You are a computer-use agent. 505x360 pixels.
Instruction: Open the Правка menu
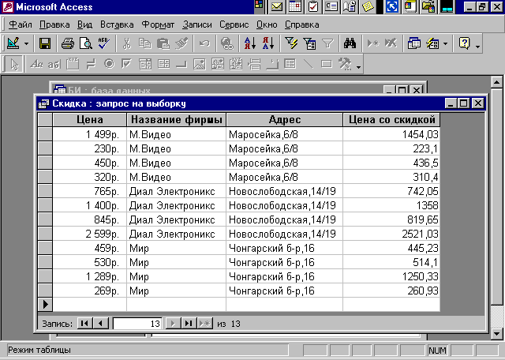click(54, 24)
